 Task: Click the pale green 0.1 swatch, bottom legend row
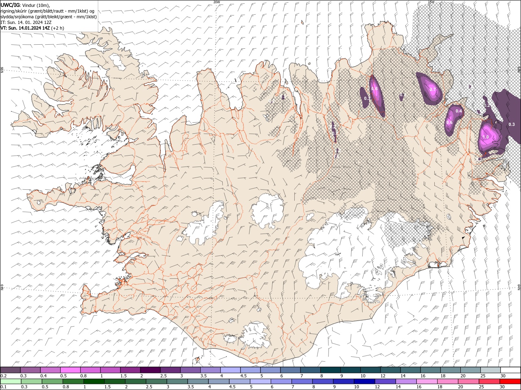(x=11, y=381)
